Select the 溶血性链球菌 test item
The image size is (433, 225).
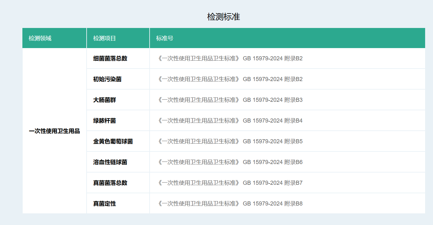click(110, 162)
